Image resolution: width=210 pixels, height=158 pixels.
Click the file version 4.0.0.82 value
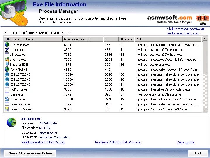point(45,128)
